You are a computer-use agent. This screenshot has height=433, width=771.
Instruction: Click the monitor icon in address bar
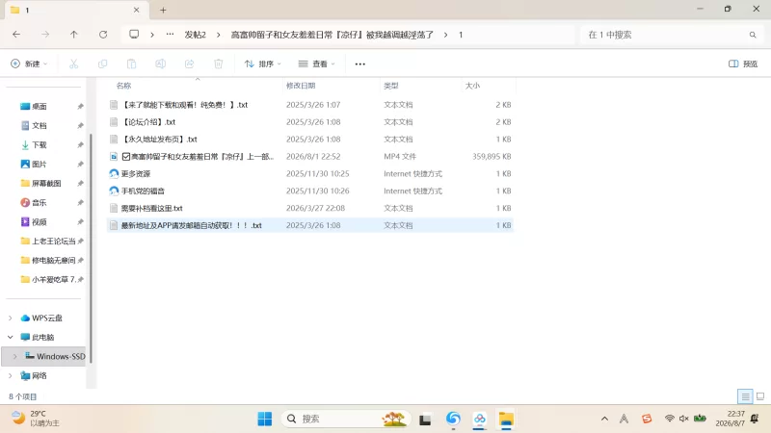coord(134,35)
